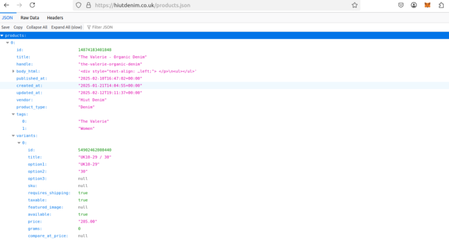The height and width of the screenshot is (240, 449).
Task: Switch to the Raw Data tab
Action: coord(30,17)
